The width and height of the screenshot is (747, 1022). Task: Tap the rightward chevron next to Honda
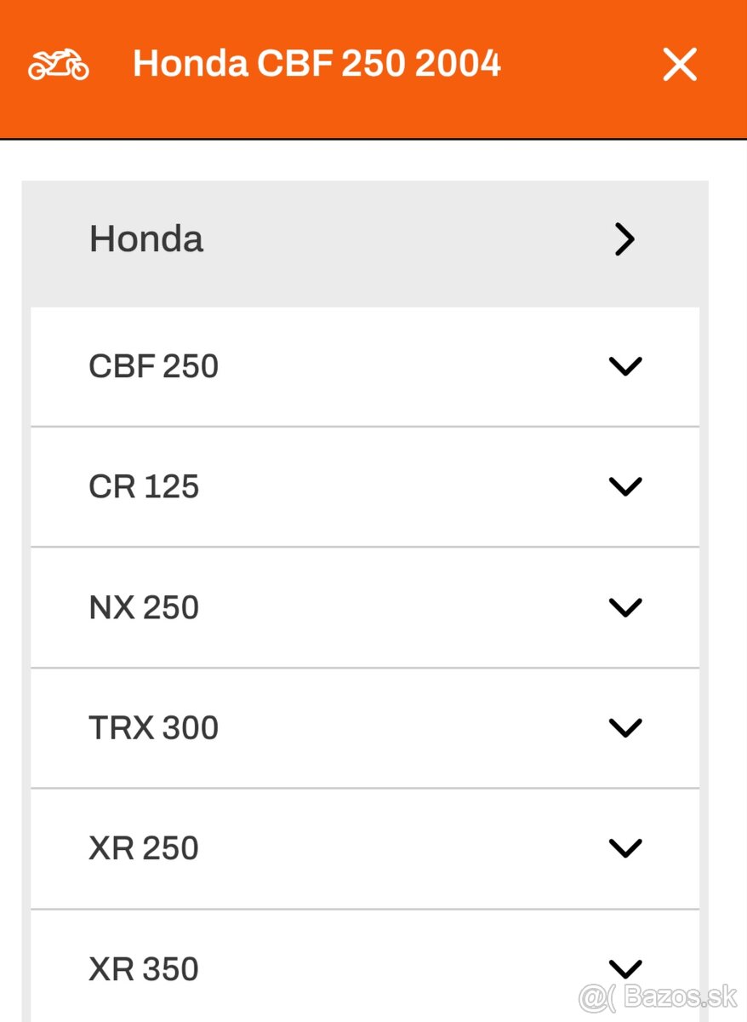625,239
